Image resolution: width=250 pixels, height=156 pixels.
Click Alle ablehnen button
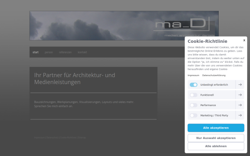pos(216,146)
